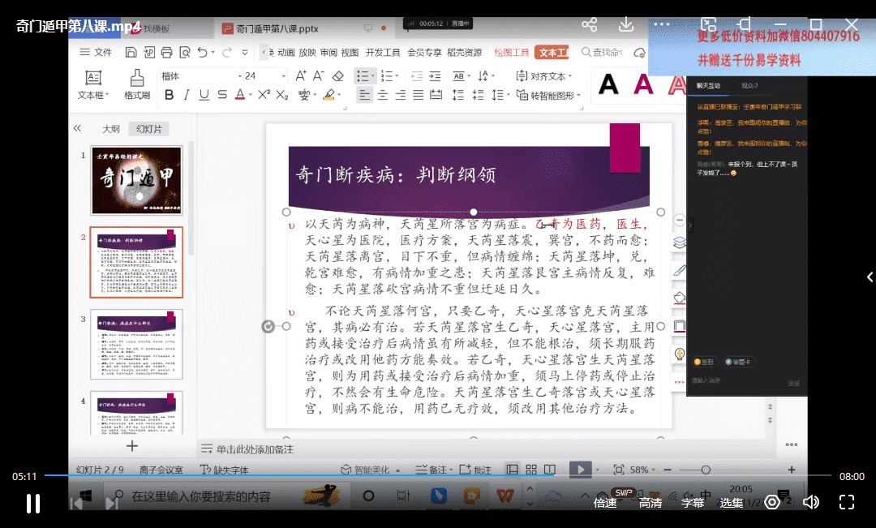The image size is (876, 528).
Task: Click the undo icon in quick toolbar
Action: click(x=203, y=53)
